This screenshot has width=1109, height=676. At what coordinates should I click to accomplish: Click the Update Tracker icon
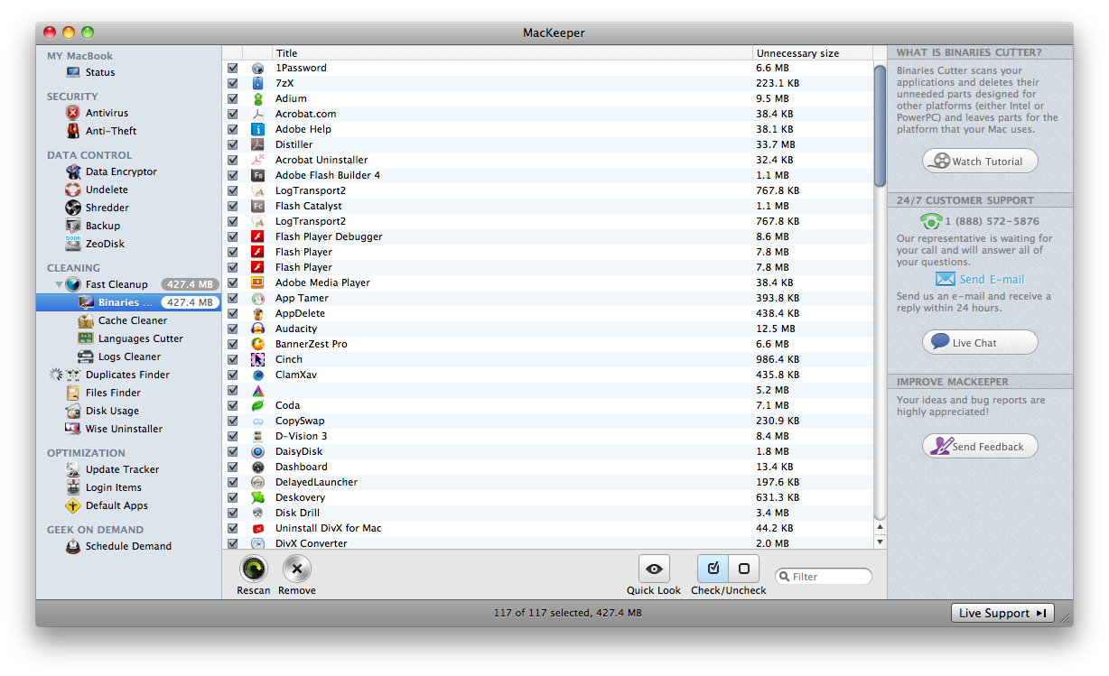click(x=73, y=469)
